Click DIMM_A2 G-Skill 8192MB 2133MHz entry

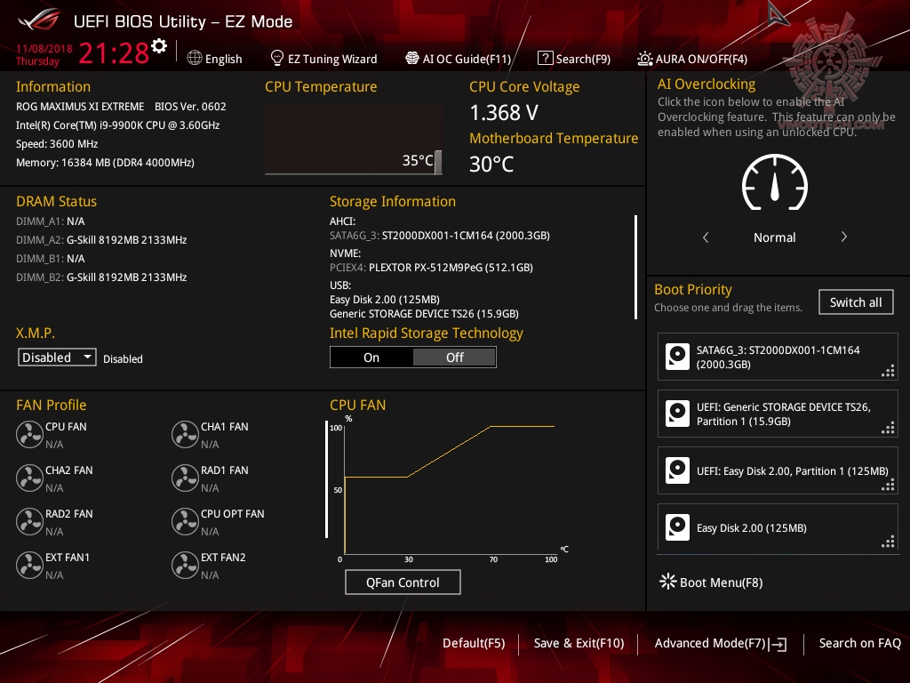coord(101,240)
